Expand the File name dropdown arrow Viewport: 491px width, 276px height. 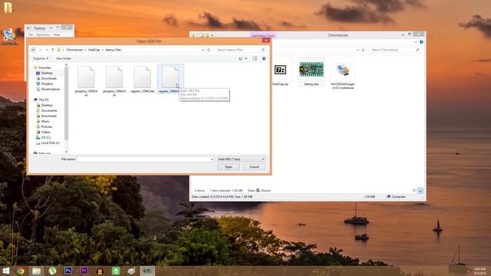[212, 159]
